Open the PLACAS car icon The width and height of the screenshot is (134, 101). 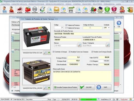(20, 10)
